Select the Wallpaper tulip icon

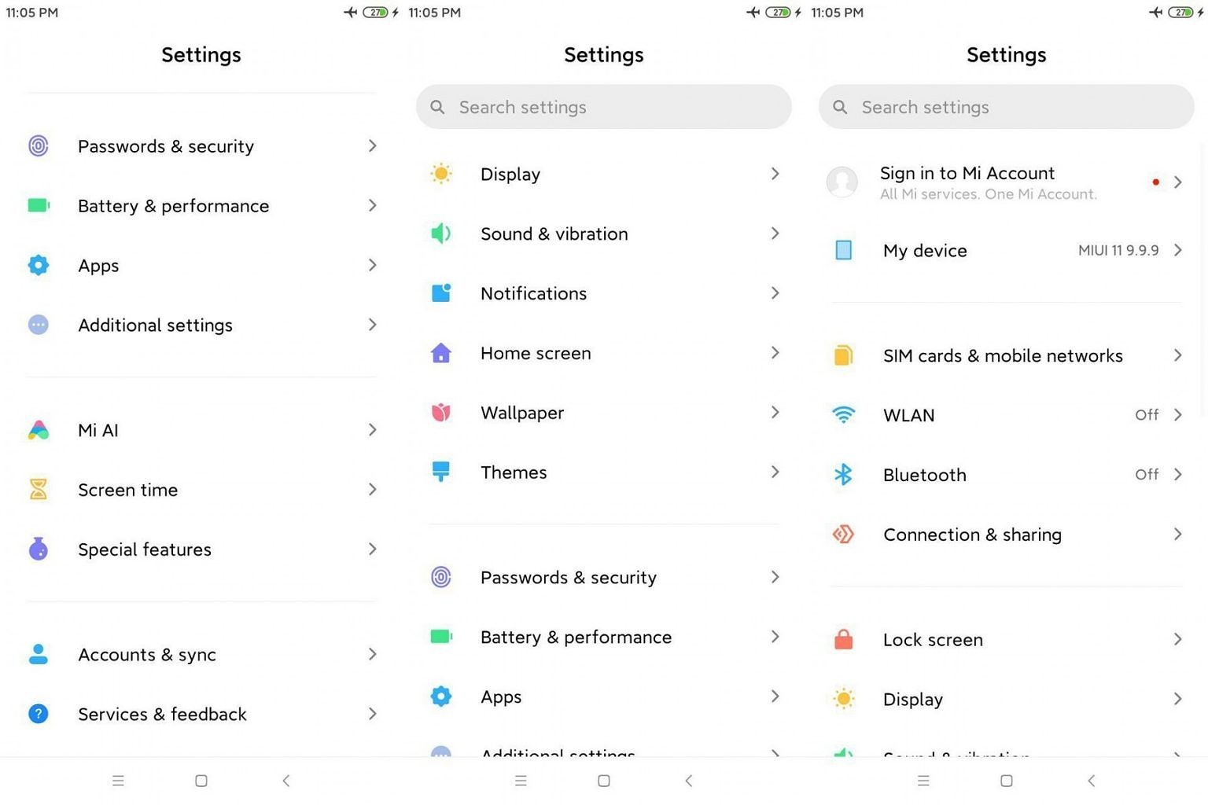click(x=441, y=412)
